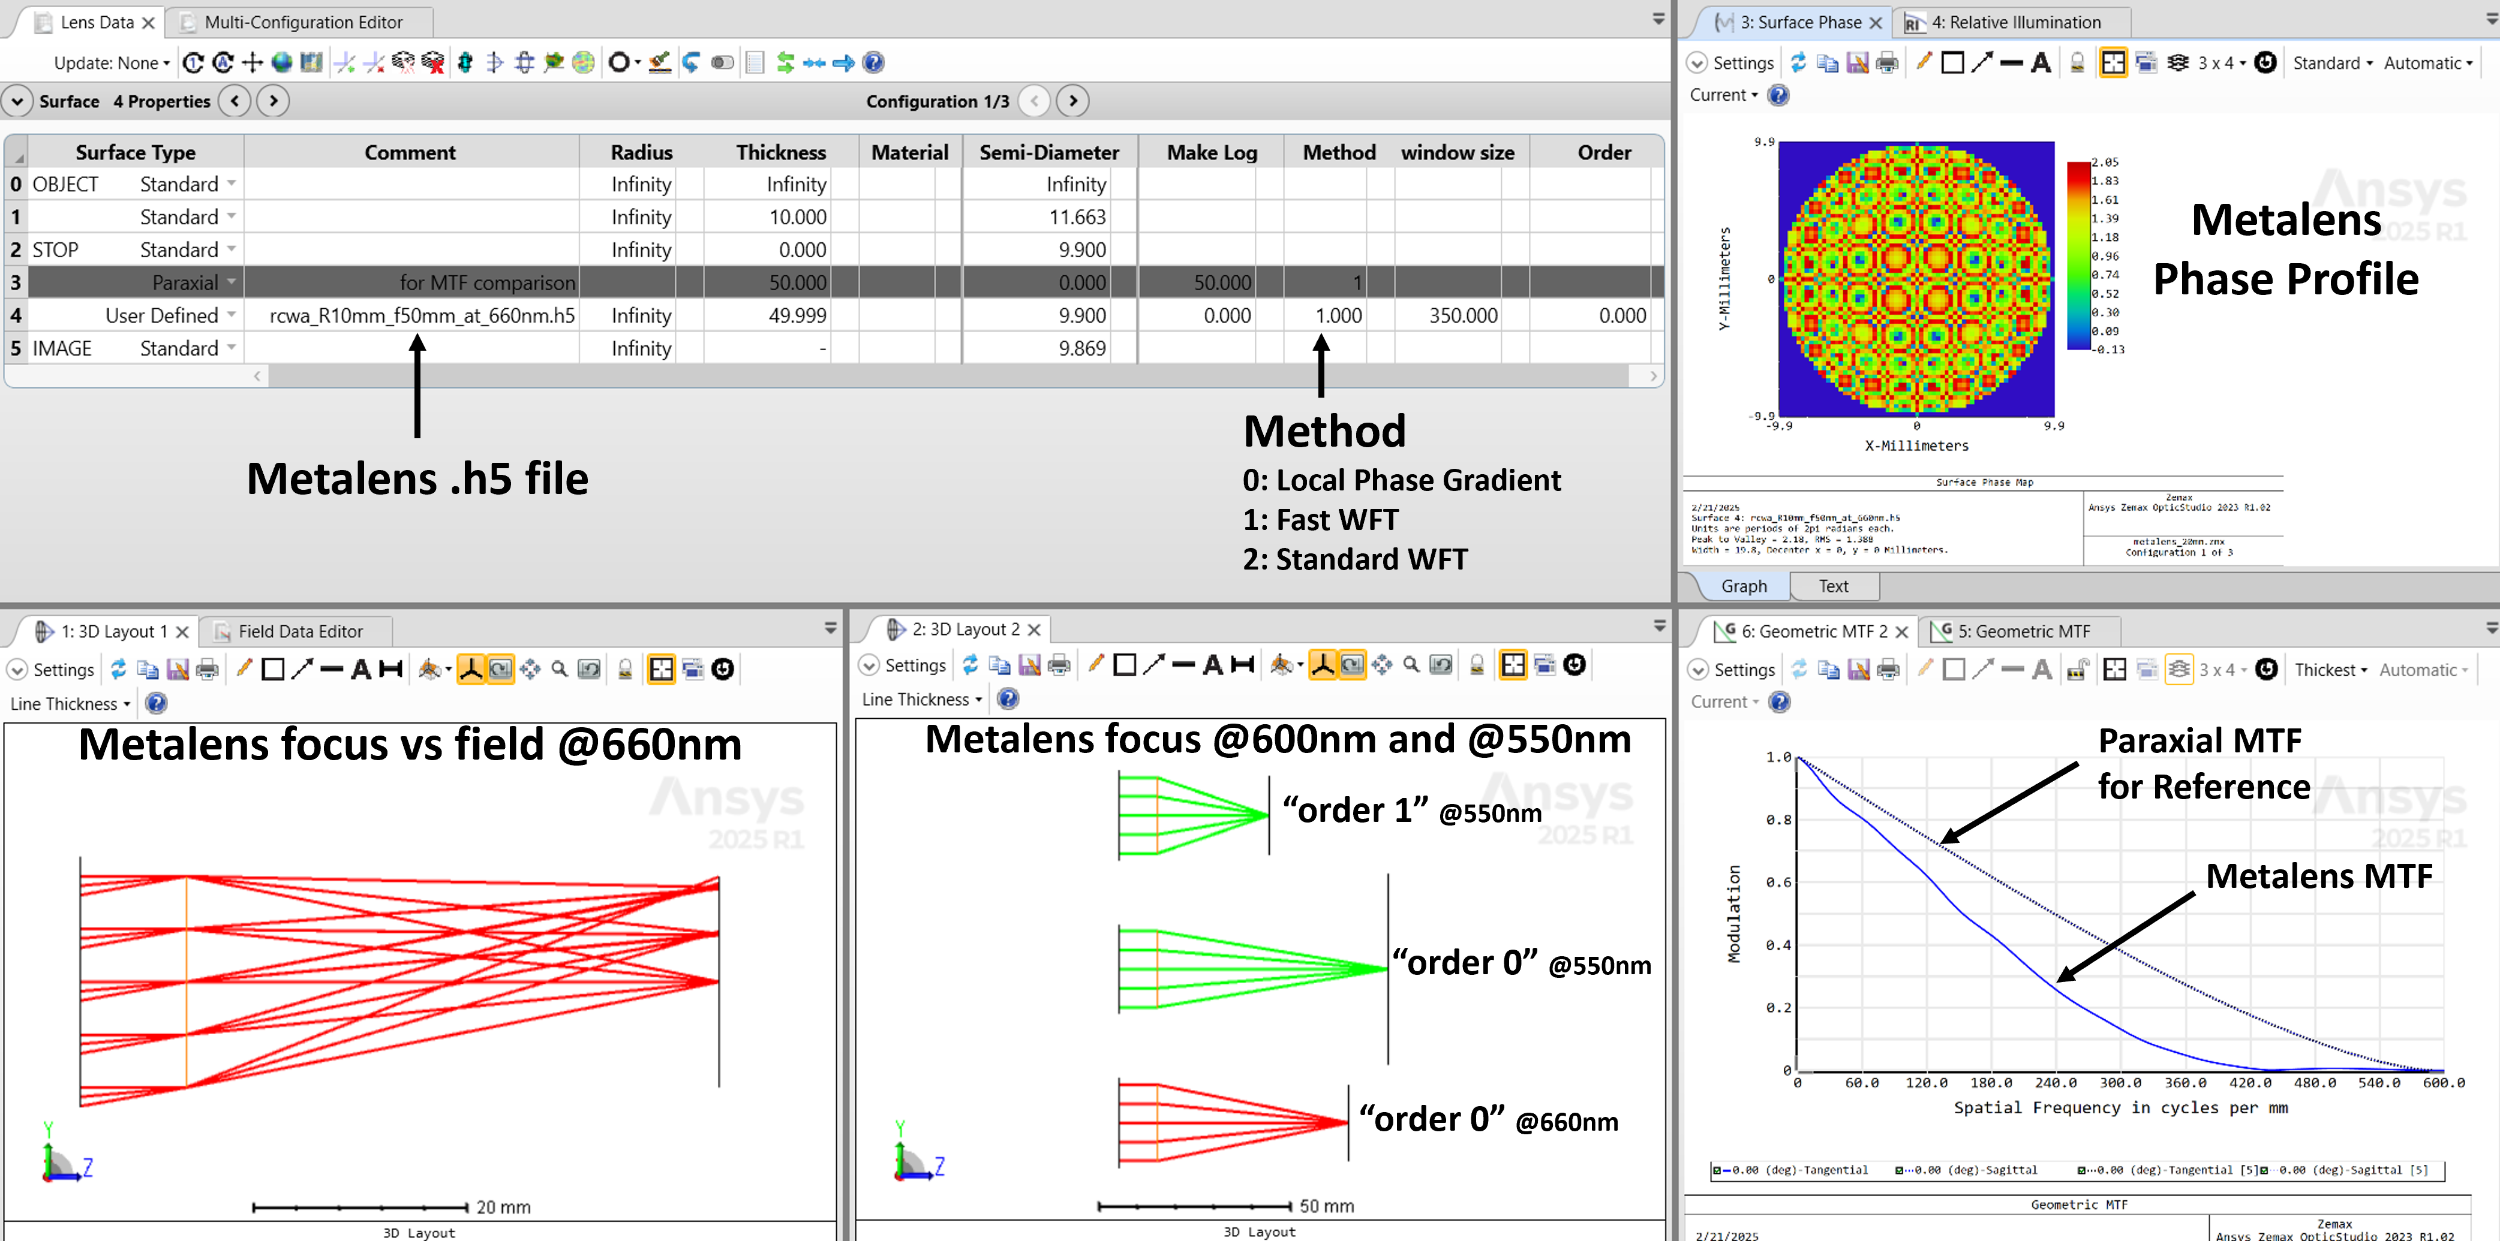The image size is (2500, 1241).
Task: Toggle the highlighted layers button in Geometric MTF 2
Action: coord(2179,670)
